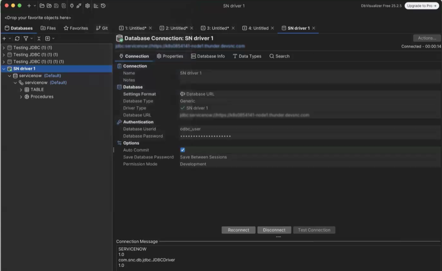Open the Data Types sub-tab

tap(247, 56)
